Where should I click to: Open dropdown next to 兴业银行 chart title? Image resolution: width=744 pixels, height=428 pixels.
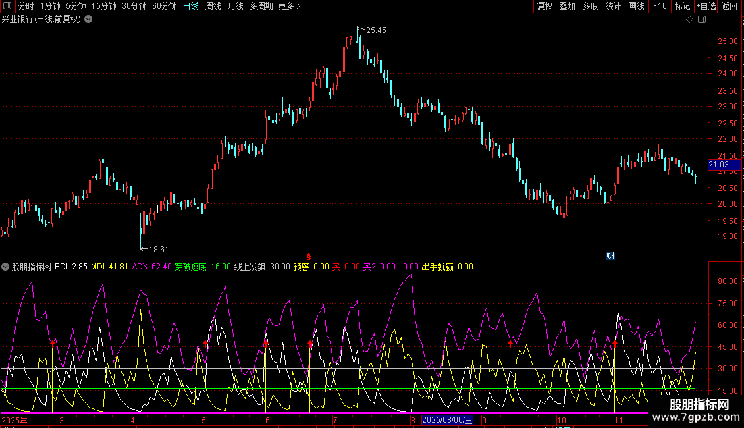88,20
